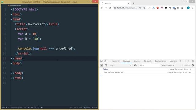Screen dimensions: 196x110
Task: Toggle the device toolbar in DevTools
Action: click(x=106, y=61)
